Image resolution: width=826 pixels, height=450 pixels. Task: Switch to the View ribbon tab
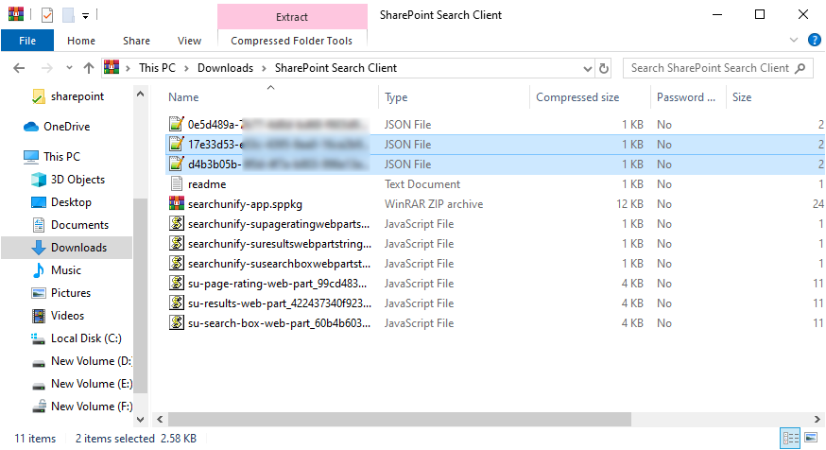(189, 41)
